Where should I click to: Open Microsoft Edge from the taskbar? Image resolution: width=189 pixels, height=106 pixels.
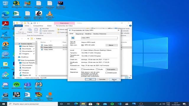point(76,104)
